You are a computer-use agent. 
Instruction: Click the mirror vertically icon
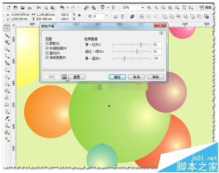[123, 17]
